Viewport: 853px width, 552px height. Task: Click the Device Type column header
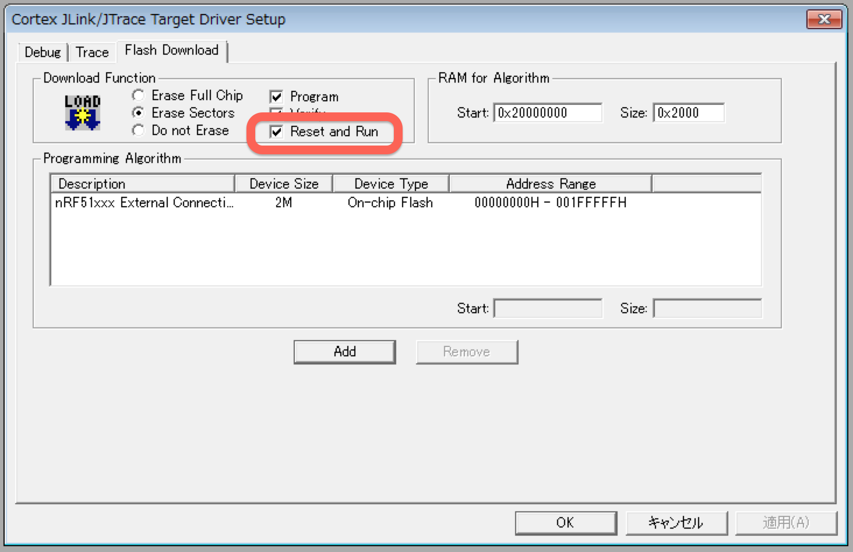point(391,184)
